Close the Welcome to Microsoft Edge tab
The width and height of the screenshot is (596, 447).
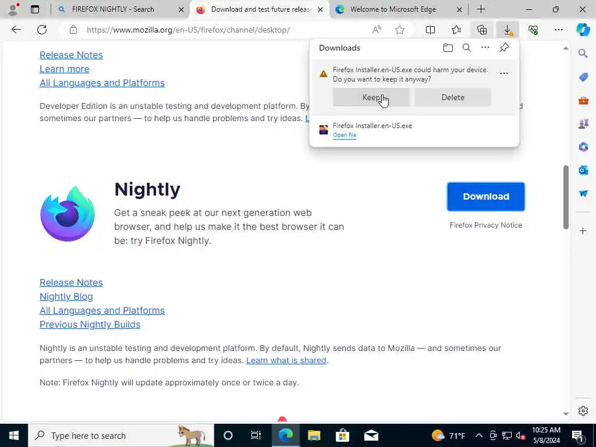pos(459,9)
